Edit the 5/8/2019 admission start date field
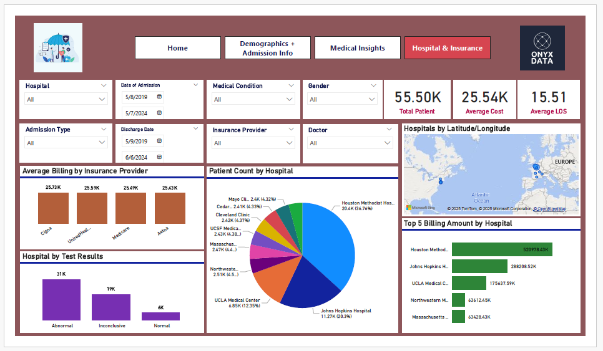Screen dimensions: 603x351 143,97
